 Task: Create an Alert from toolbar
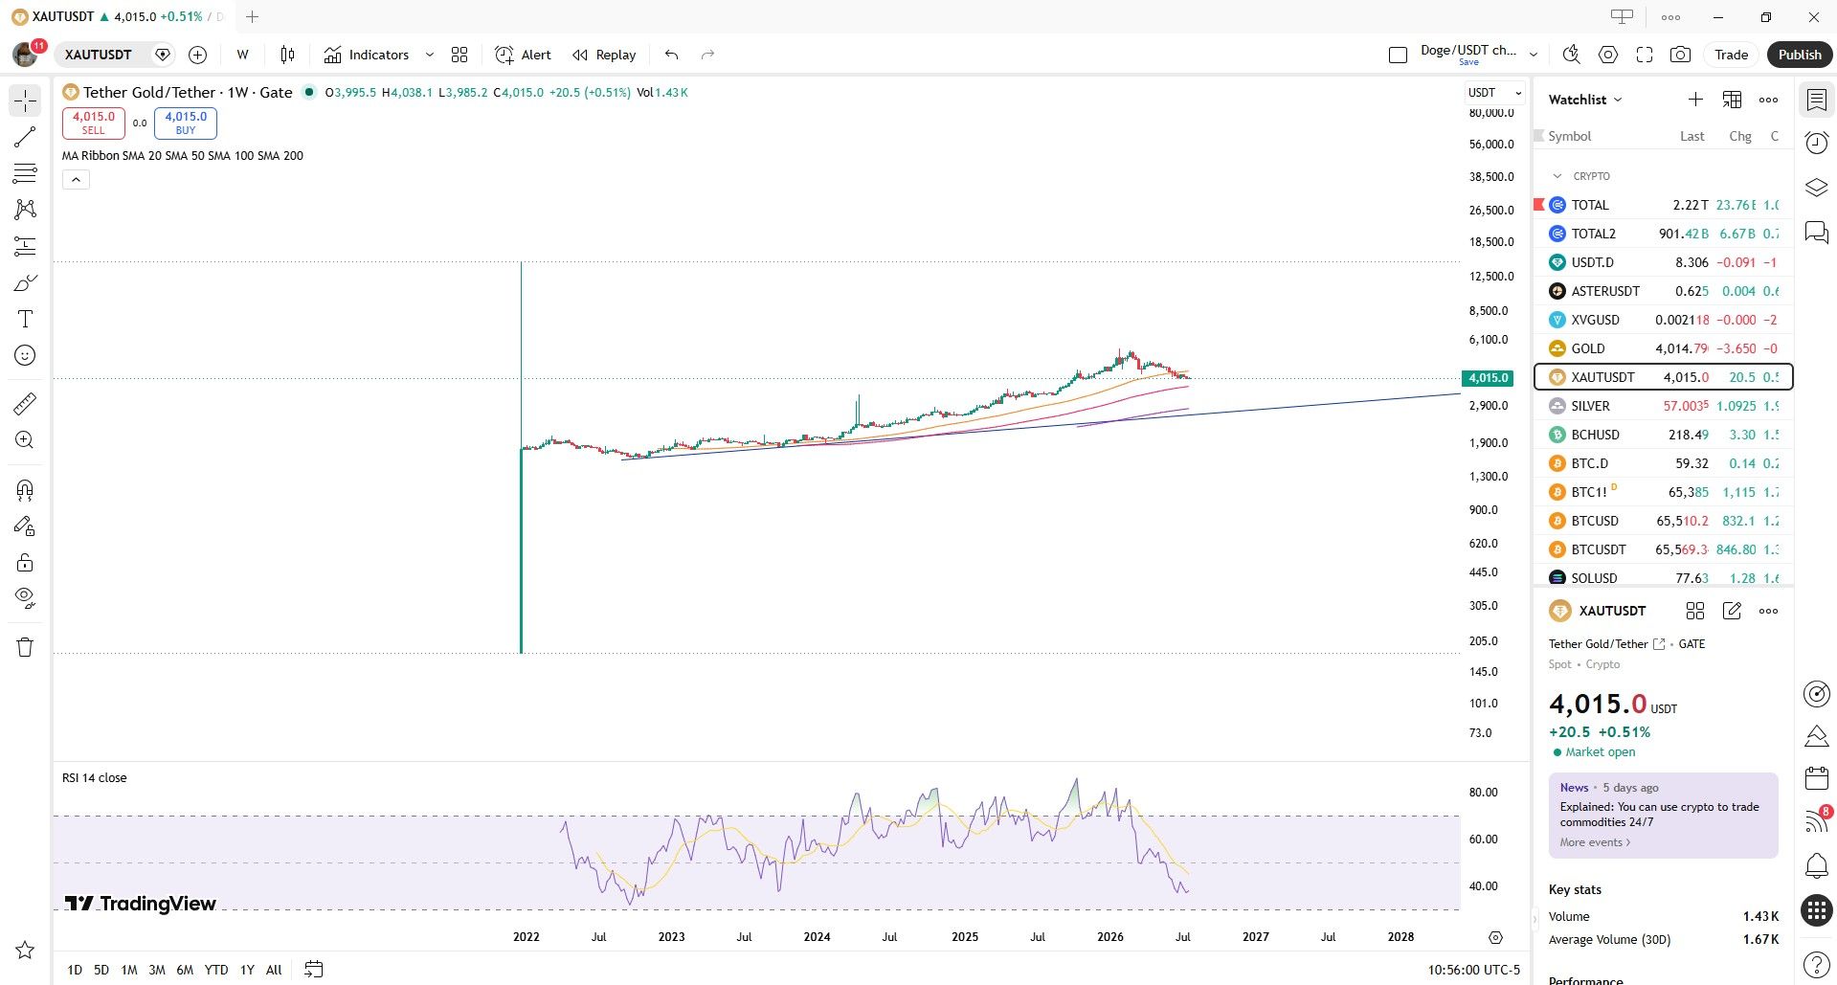click(x=523, y=55)
